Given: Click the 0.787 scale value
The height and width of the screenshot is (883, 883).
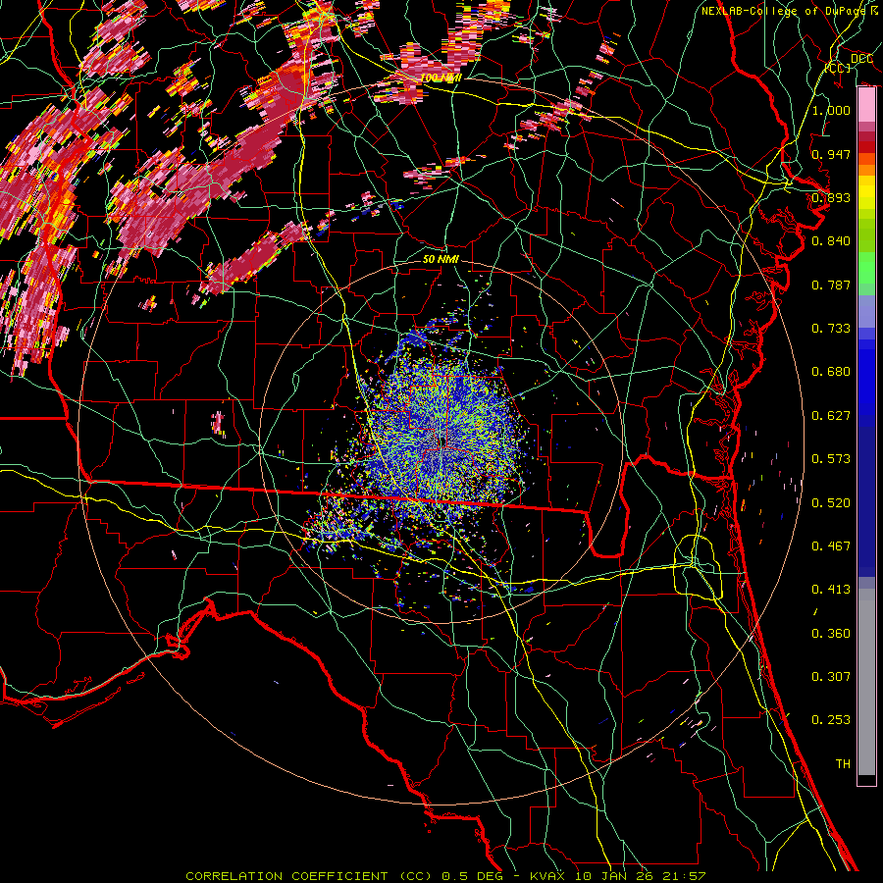Looking at the screenshot, I should pyautogui.click(x=831, y=285).
